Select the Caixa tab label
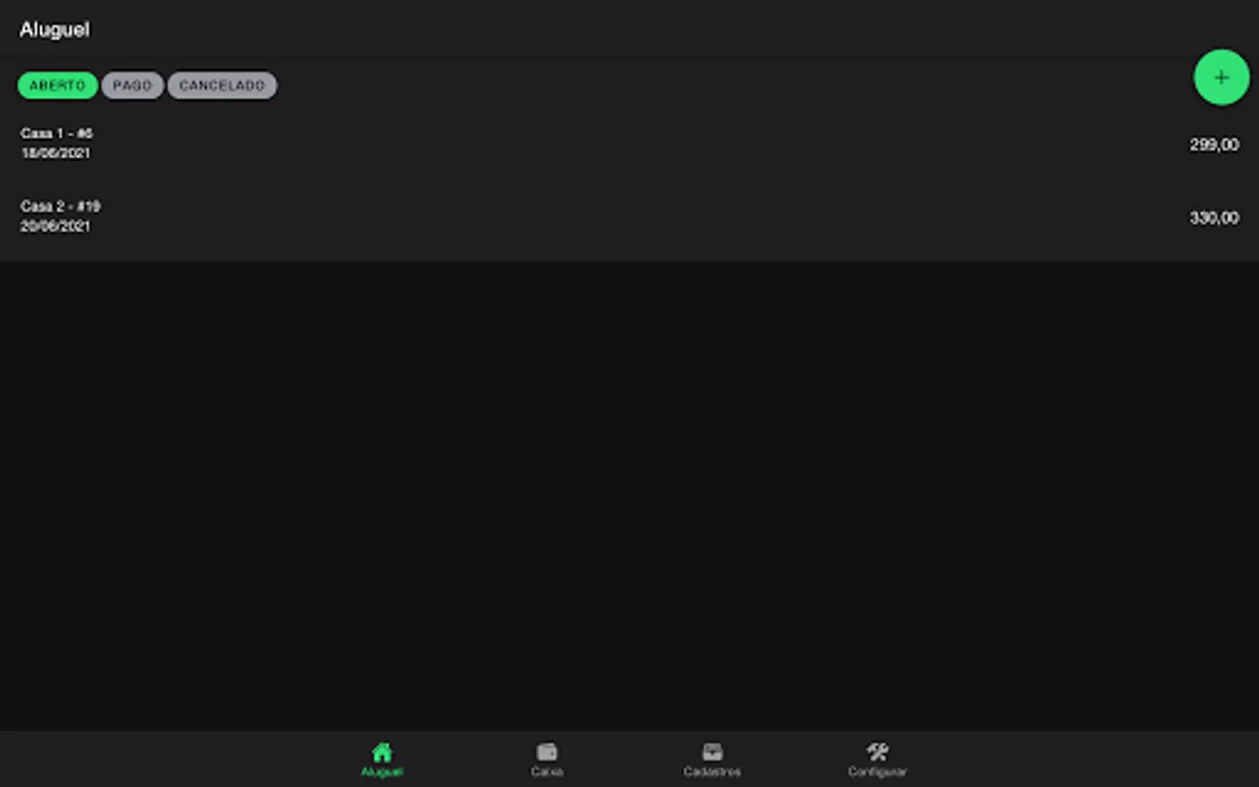This screenshot has height=787, width=1259. (547, 772)
